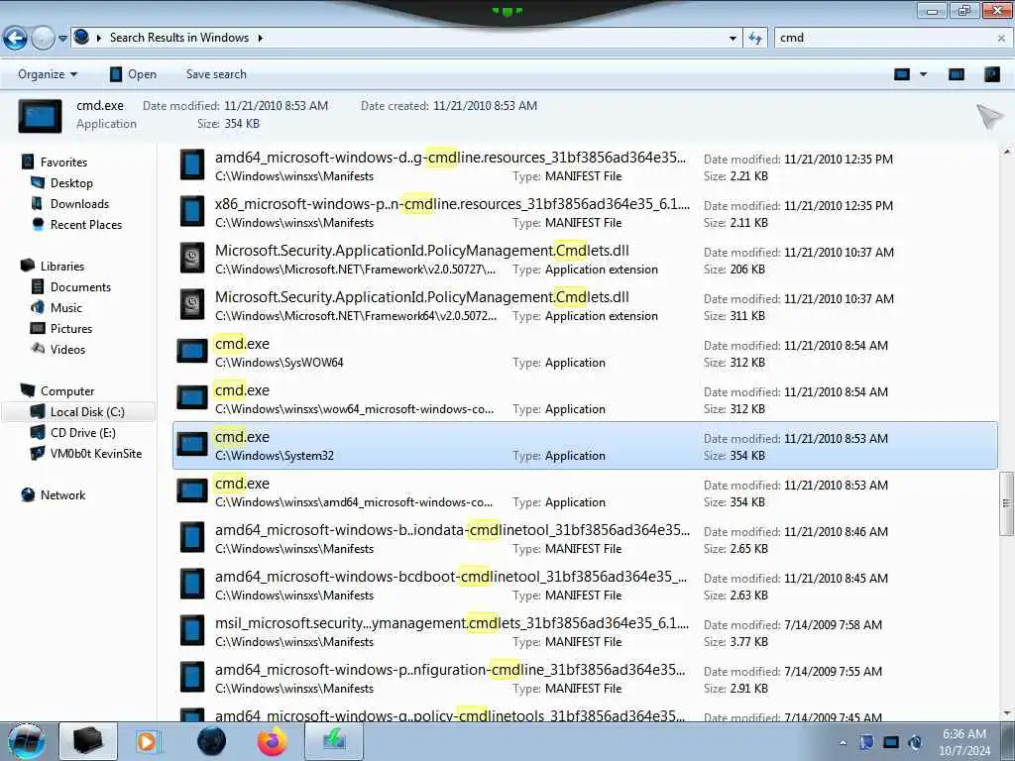Open the Music library
This screenshot has width=1015, height=761.
[66, 307]
